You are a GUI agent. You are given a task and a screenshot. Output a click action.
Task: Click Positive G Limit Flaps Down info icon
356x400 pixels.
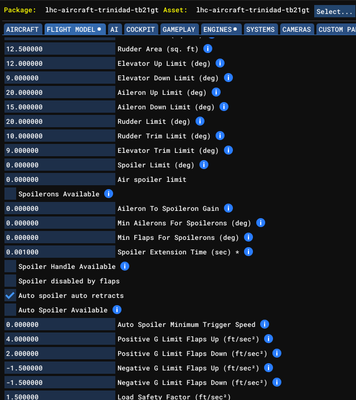pos(277,353)
